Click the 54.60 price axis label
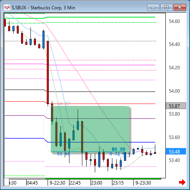 click(174, 21)
